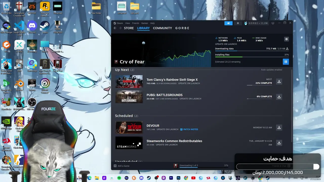Click PUBG: BATTLEGROUNDS title
The image size is (324, 182).
point(165,95)
